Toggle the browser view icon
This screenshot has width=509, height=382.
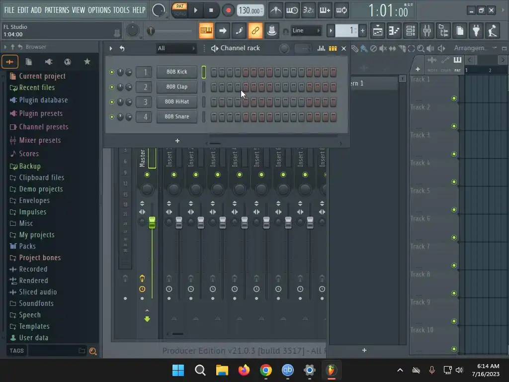point(443,30)
